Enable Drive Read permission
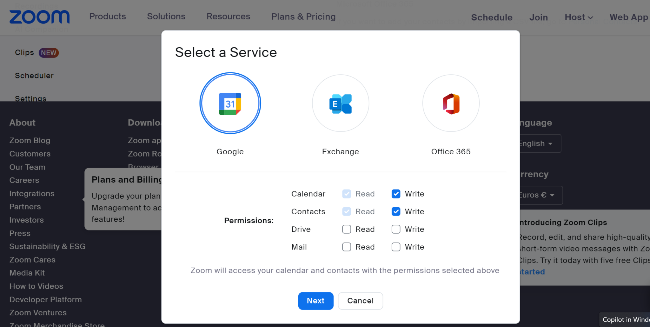The image size is (650, 327). click(x=347, y=229)
